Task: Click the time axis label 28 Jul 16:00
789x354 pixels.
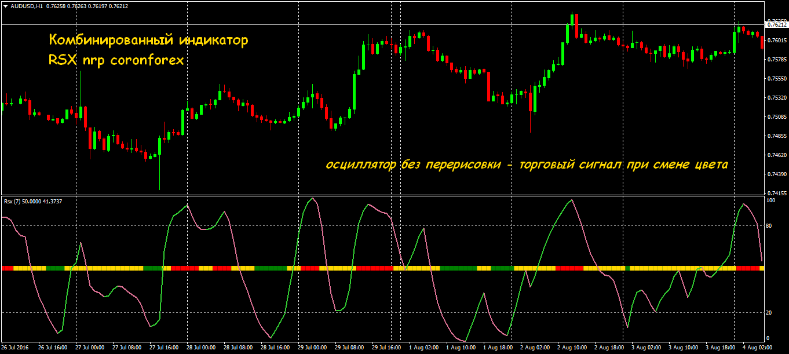Action: [x=276, y=348]
